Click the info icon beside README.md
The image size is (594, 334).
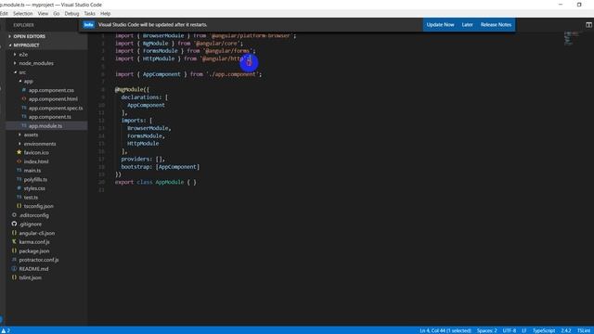(x=14, y=268)
